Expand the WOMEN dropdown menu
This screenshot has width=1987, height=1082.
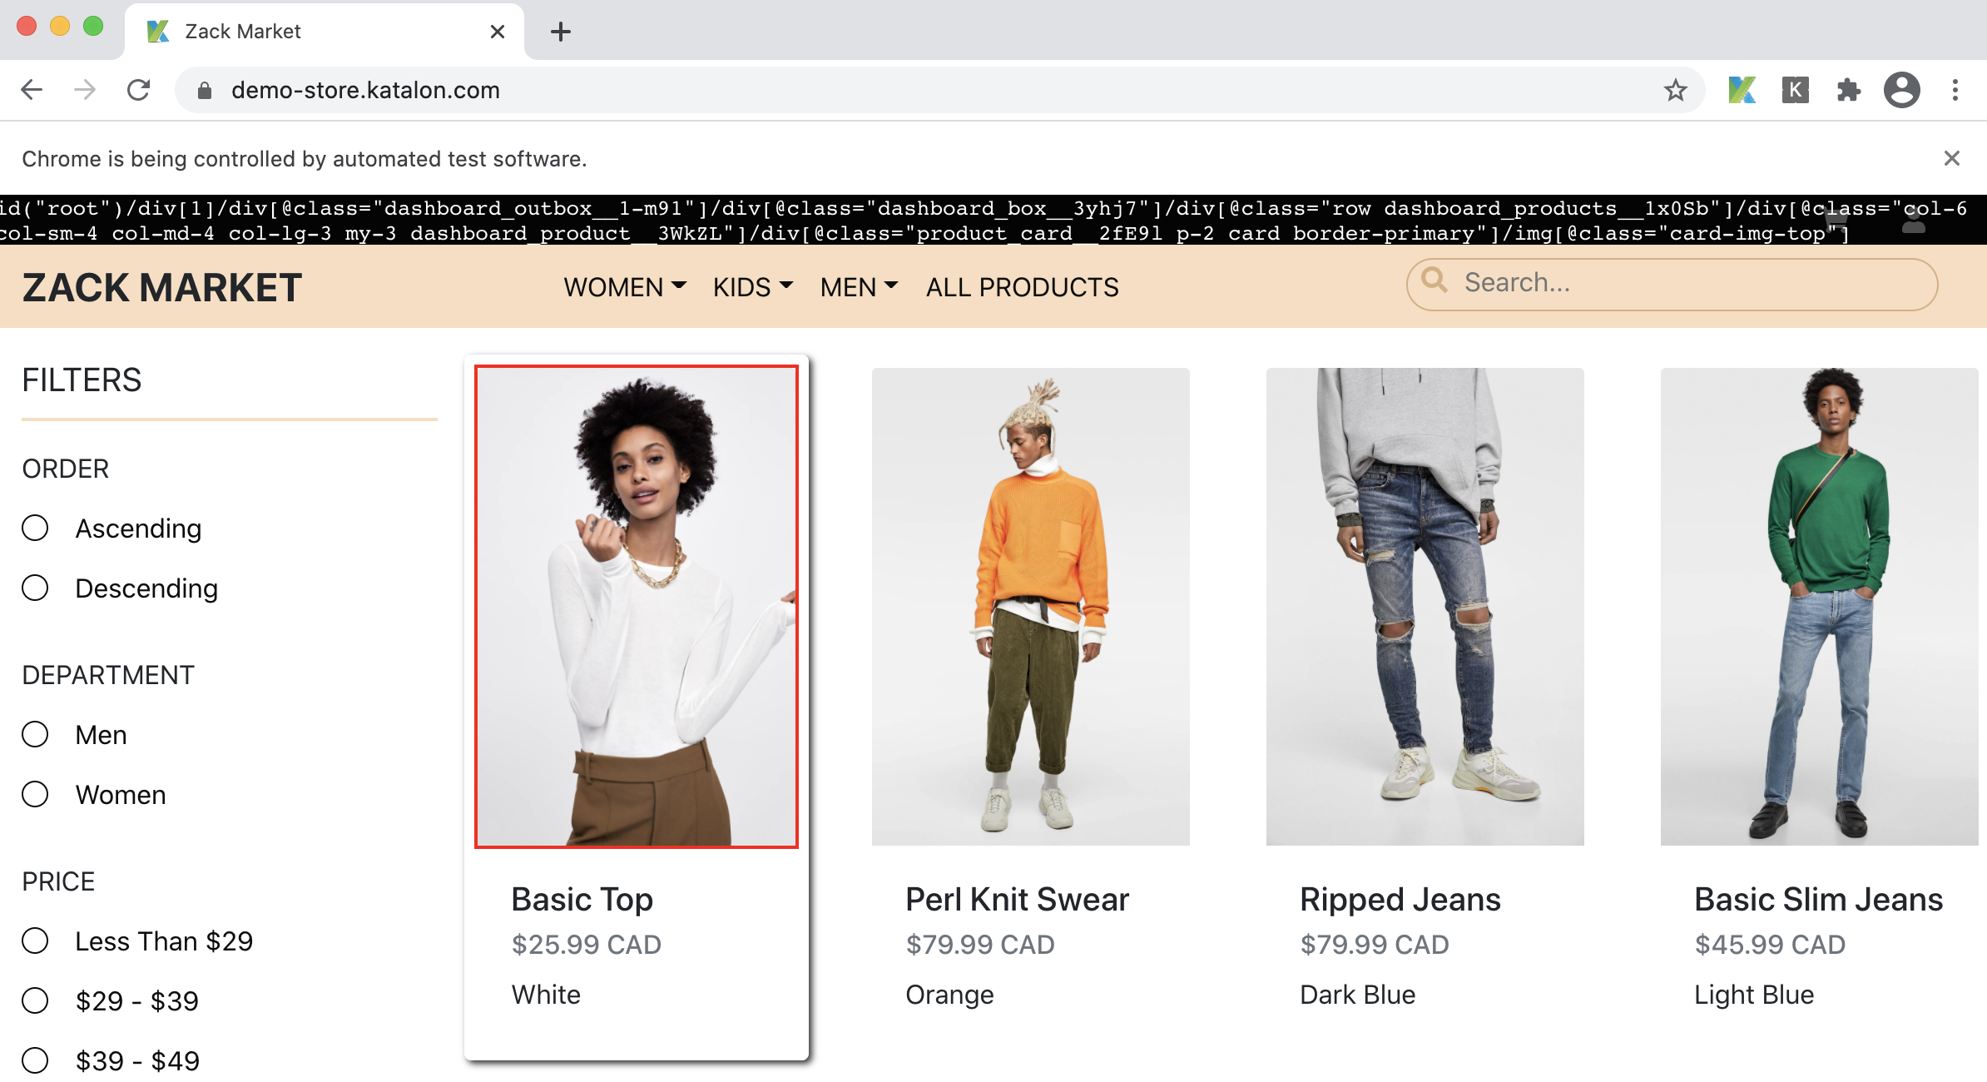coord(625,287)
